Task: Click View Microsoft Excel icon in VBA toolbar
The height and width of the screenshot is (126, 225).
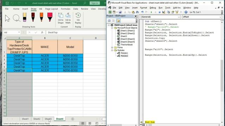Action: pyautogui.click(x=110, y=12)
